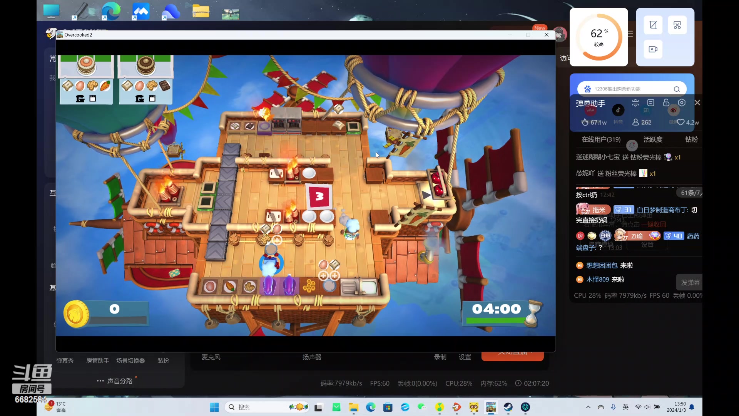Open the 装扮 tab in the streaming app
Screen dimensions: 739x416
[163, 361]
